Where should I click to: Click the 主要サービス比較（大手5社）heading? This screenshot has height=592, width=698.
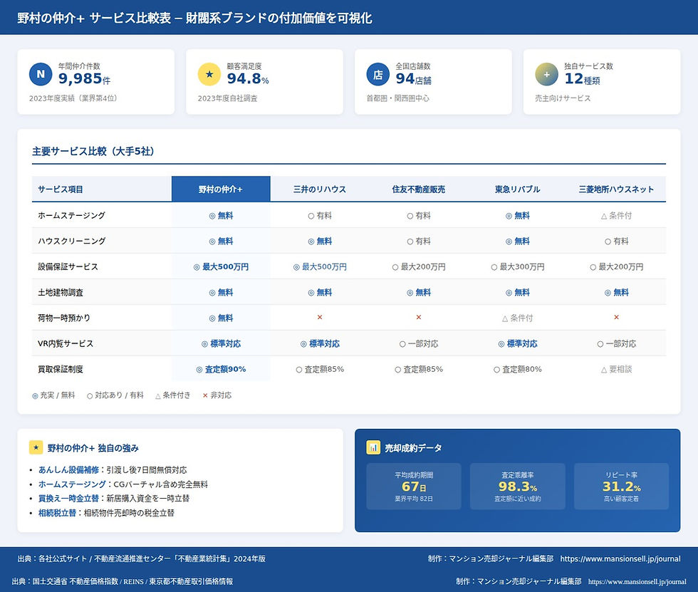point(93,151)
